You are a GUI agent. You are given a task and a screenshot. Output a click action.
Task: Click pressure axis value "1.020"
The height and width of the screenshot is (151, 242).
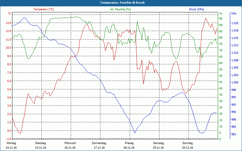[x=235, y=23]
